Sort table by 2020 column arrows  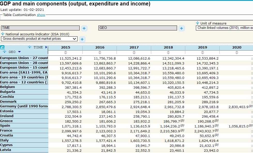tap(236, 52)
